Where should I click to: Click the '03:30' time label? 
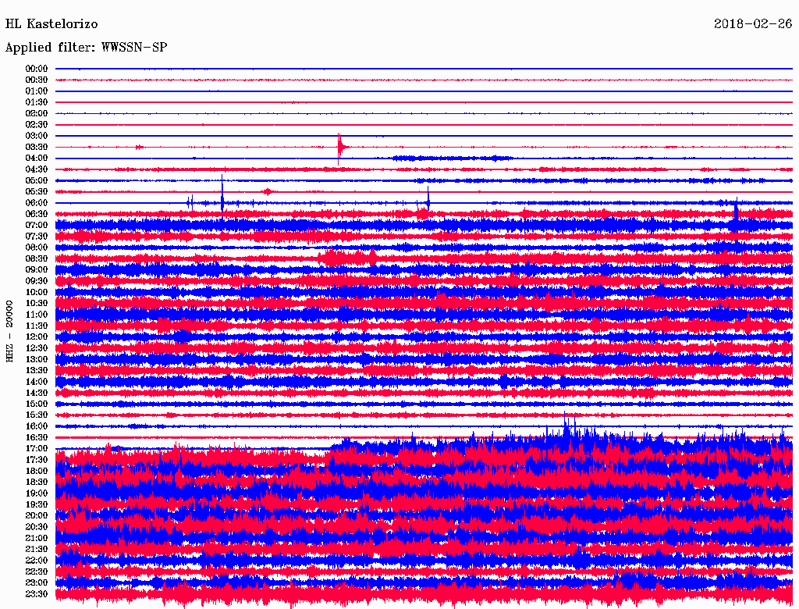click(x=36, y=147)
